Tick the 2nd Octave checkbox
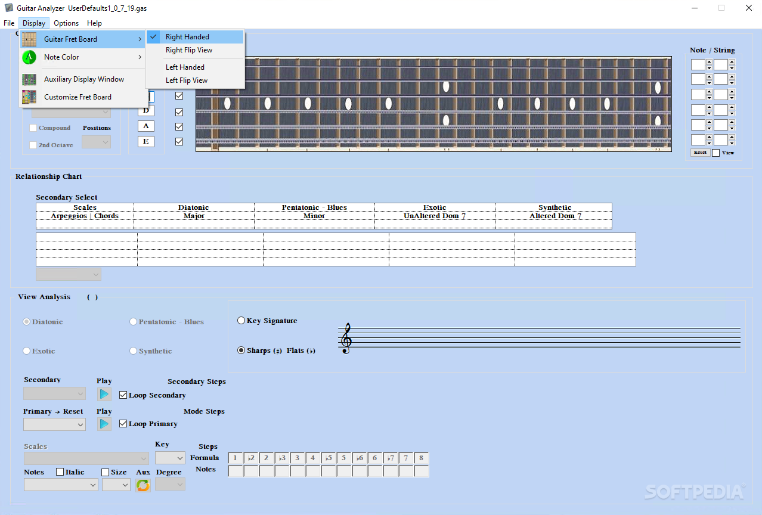Image resolution: width=762 pixels, height=515 pixels. pos(33,145)
